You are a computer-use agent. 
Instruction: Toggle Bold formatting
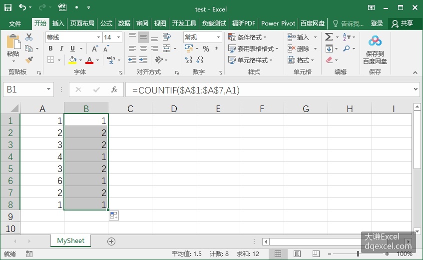pos(50,48)
